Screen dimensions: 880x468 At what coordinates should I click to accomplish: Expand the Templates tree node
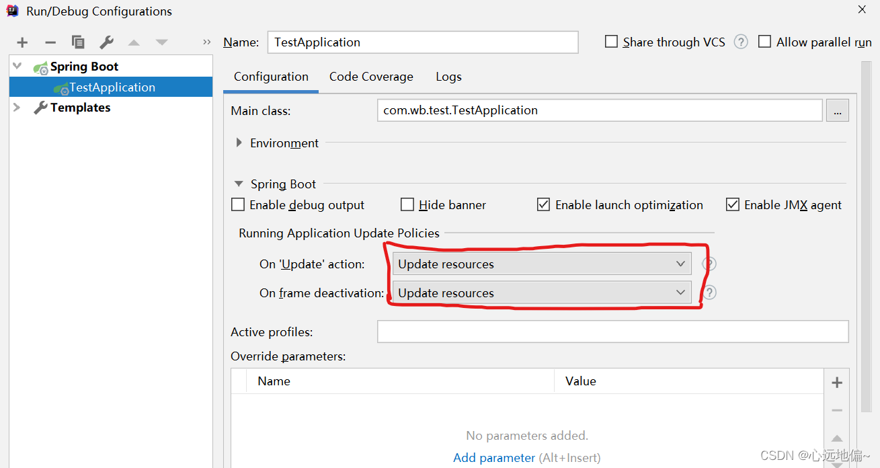pos(17,108)
